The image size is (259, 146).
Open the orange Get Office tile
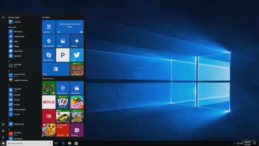tap(63, 130)
